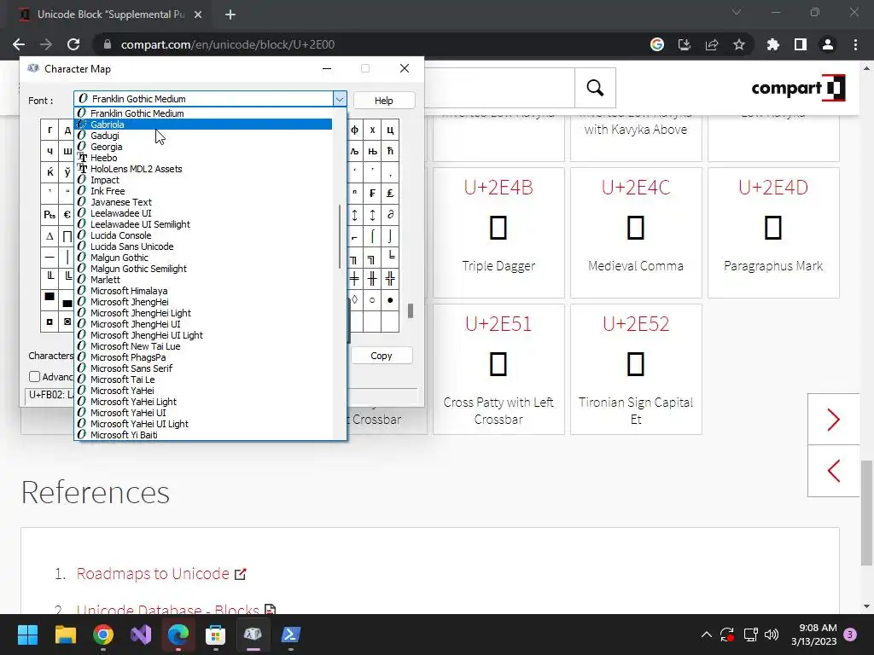The width and height of the screenshot is (874, 655).
Task: Open the U+2E52 Tironian Sign Capital Et card
Action: pos(636,368)
